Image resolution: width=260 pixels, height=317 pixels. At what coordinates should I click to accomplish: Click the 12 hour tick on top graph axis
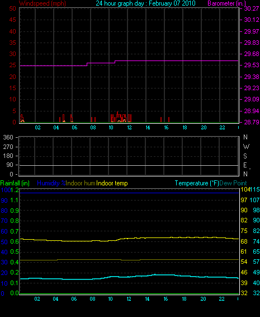[x=129, y=128]
